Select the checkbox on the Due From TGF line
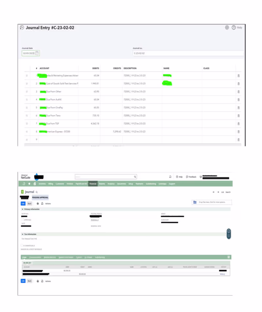Screen dimensions: 262x312 (x=27, y=124)
